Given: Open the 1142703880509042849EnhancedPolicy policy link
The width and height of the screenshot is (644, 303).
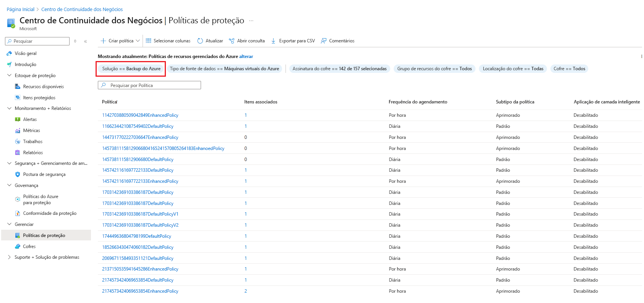Looking at the screenshot, I should (140, 115).
